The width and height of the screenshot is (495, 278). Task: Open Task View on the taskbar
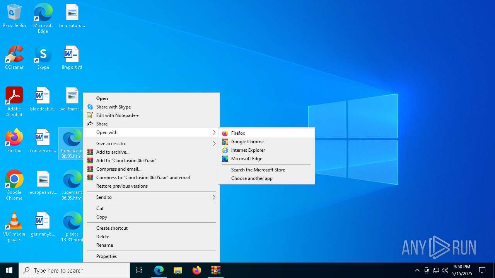tap(139, 270)
